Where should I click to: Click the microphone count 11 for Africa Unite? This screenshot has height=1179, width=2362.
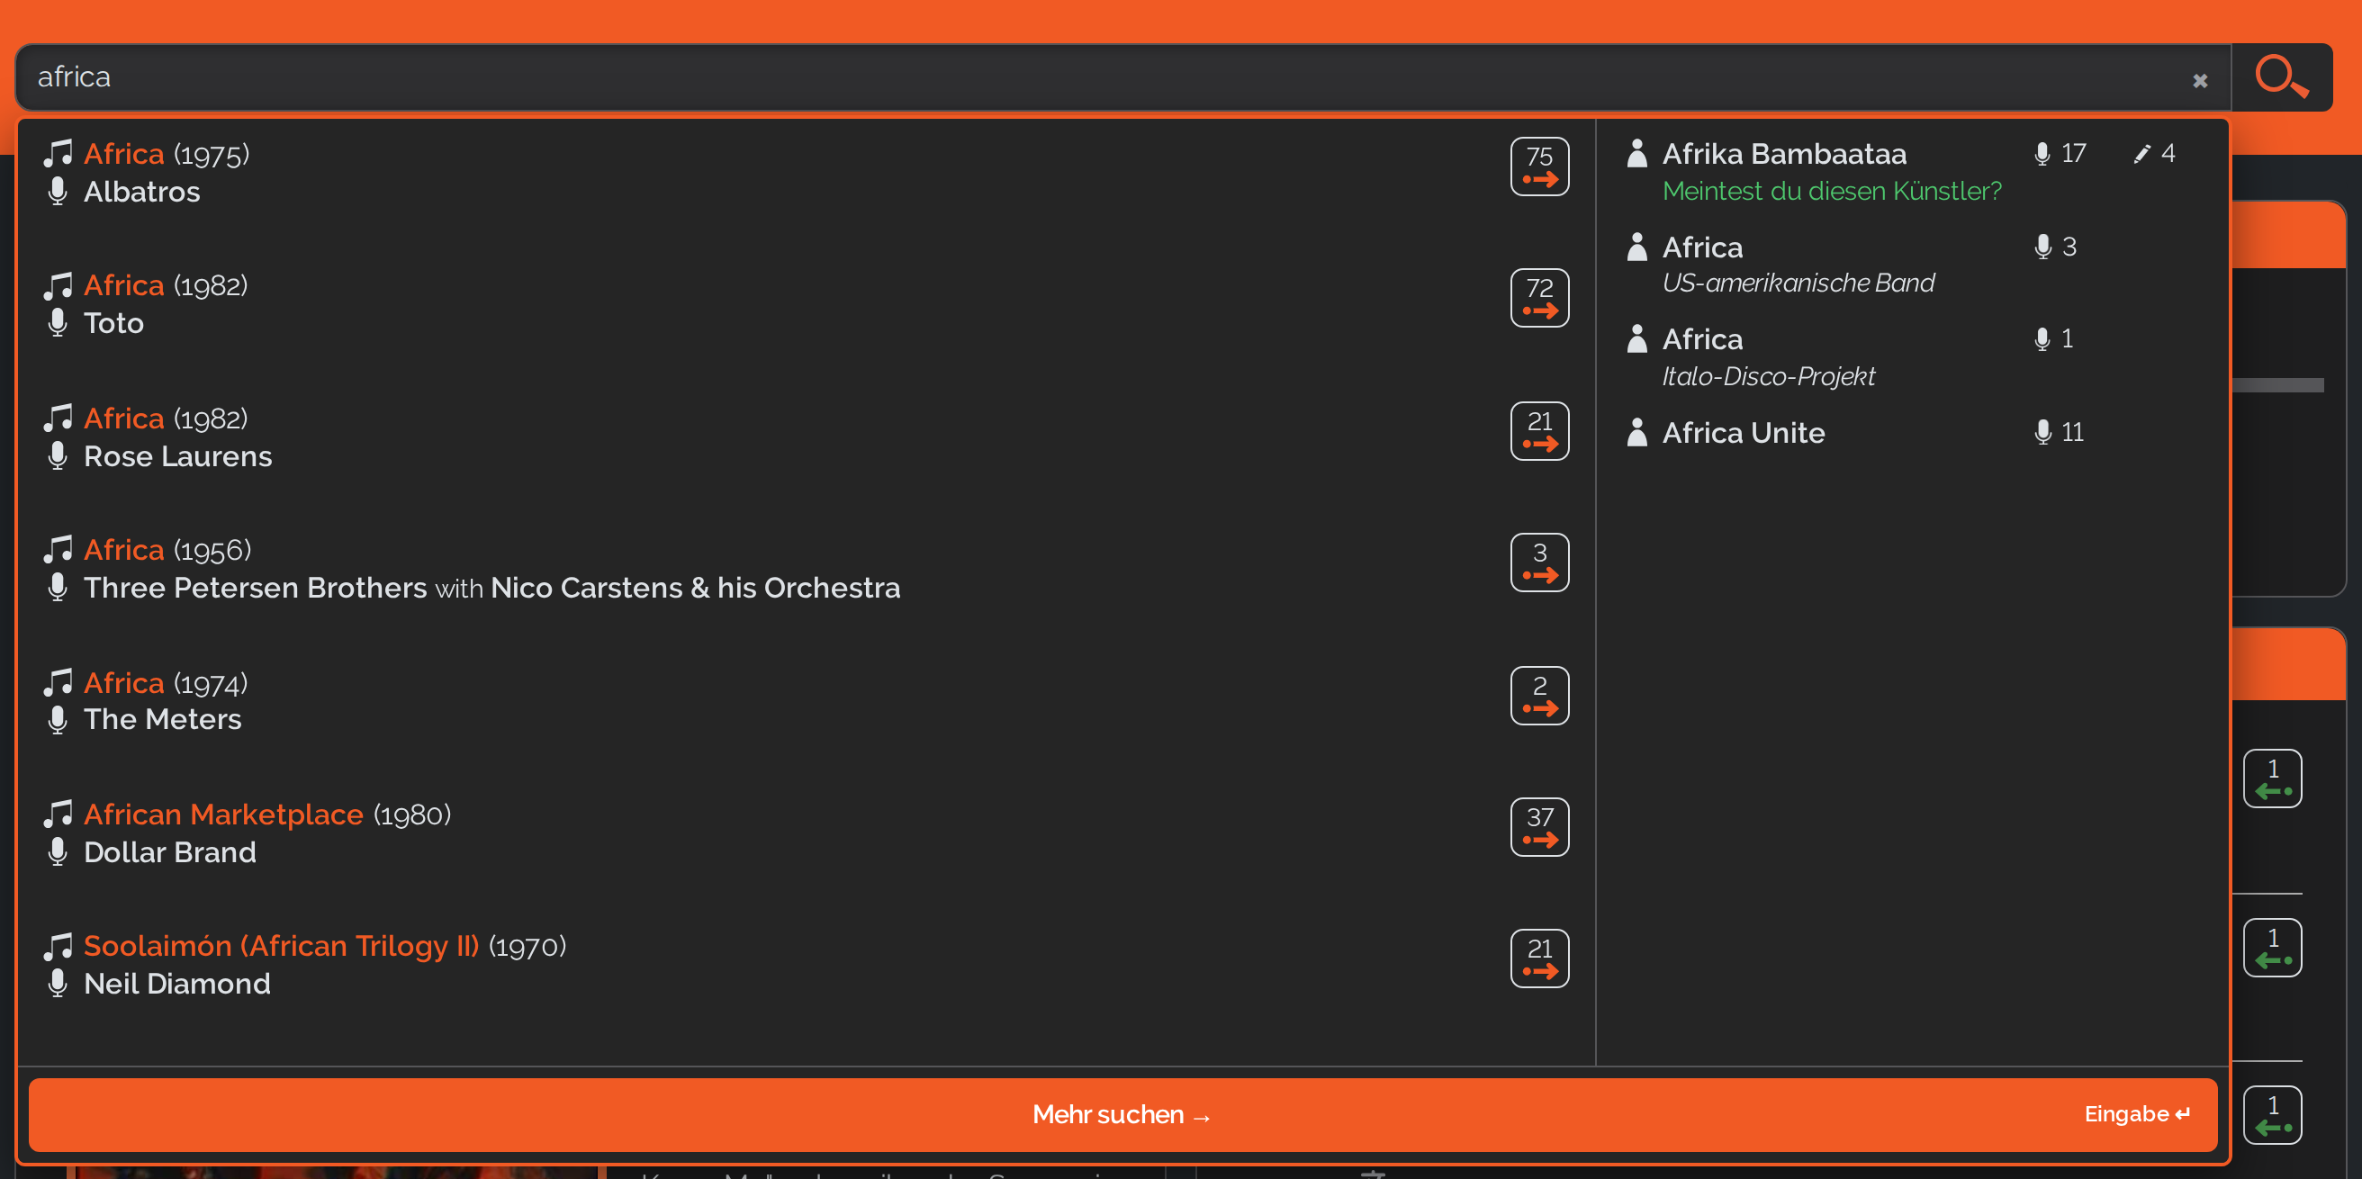(2060, 432)
